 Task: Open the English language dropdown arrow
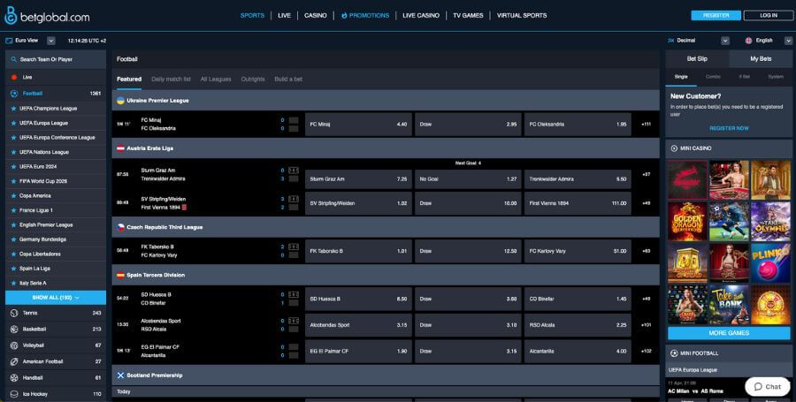point(788,41)
